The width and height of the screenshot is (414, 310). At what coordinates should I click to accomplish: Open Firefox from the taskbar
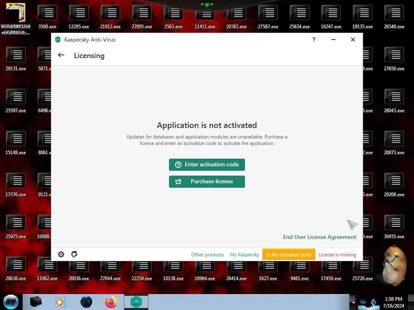111,302
